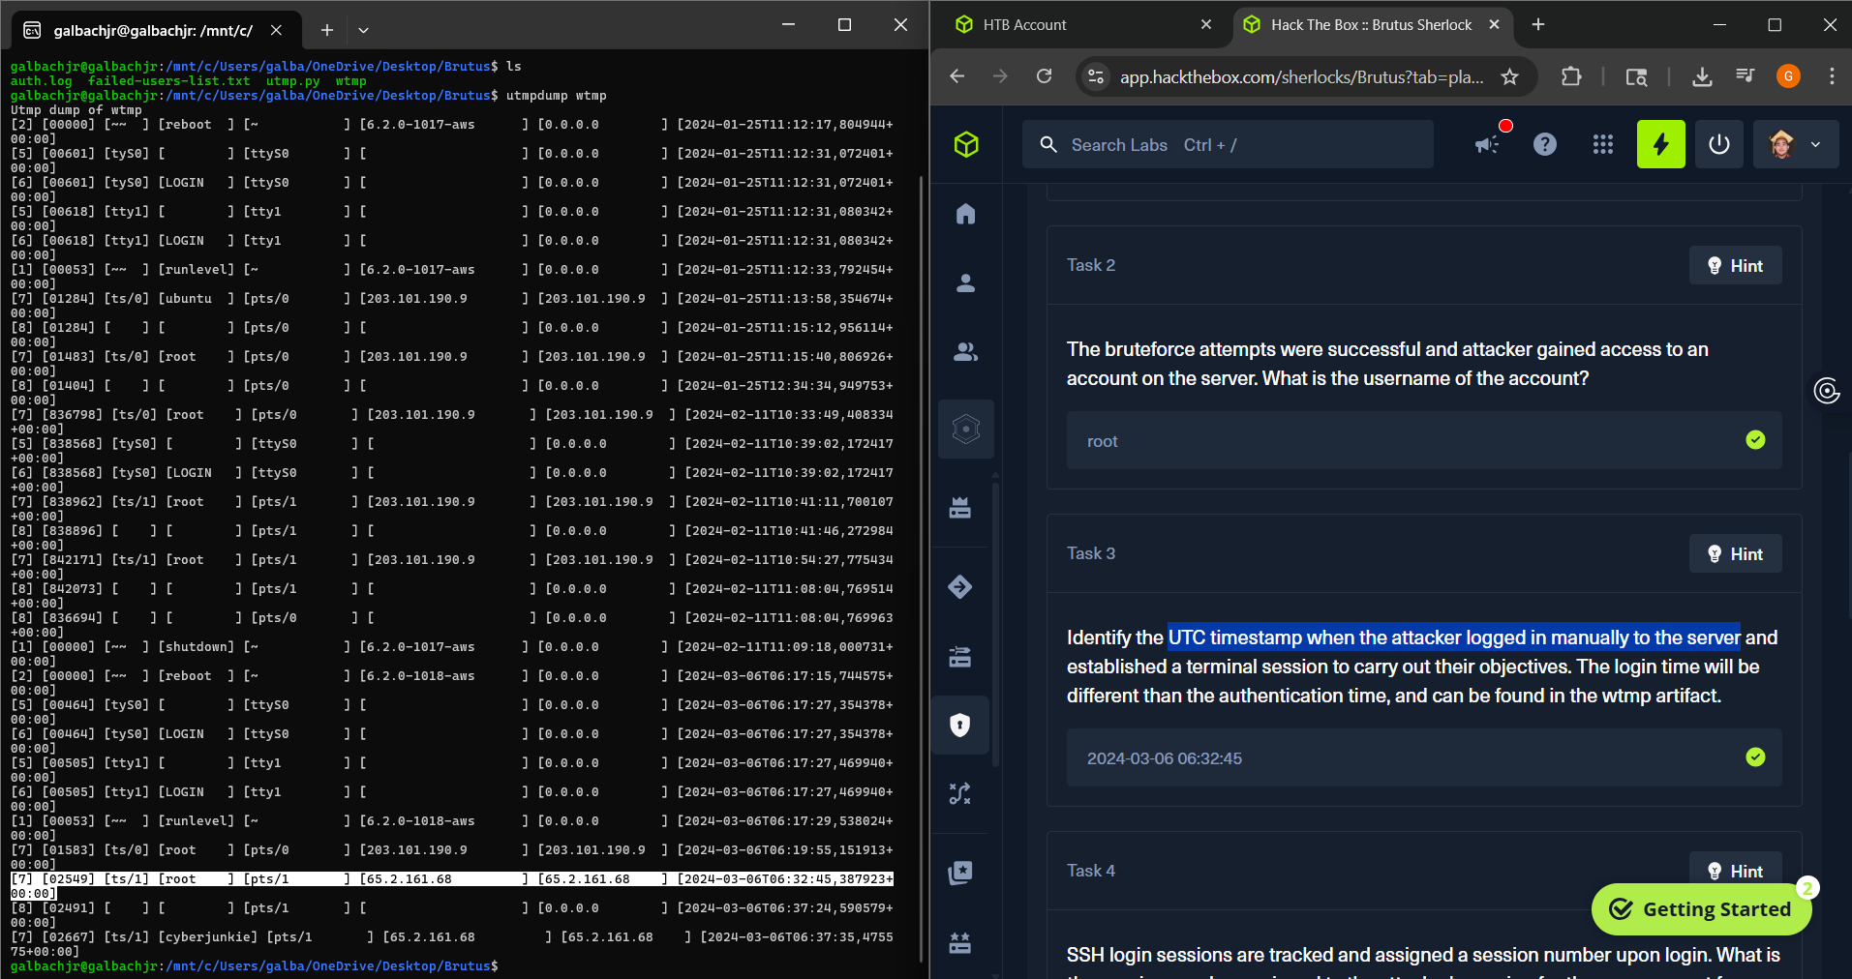
Task: Add a new terminal tab
Action: coord(327,30)
